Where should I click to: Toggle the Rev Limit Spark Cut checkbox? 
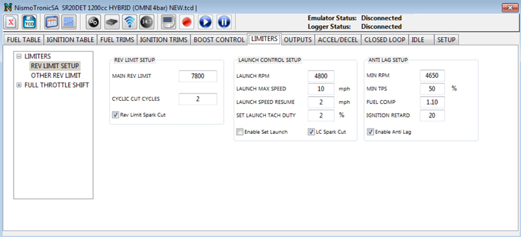(x=116, y=115)
